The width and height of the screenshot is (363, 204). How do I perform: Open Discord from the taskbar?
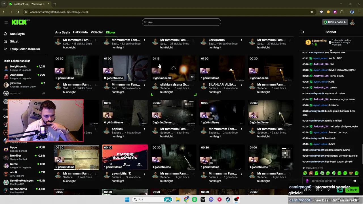211,199
